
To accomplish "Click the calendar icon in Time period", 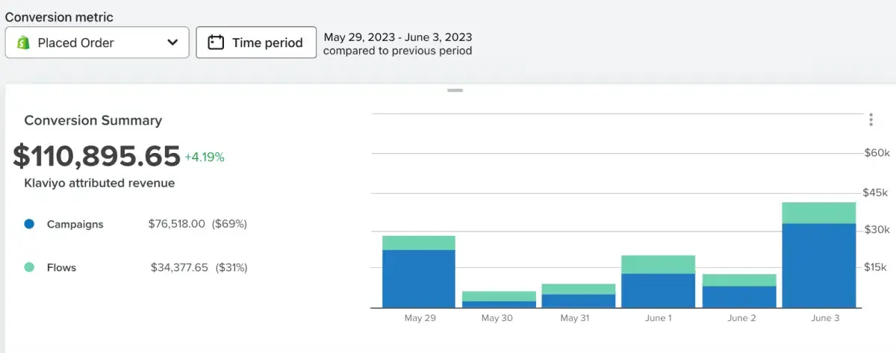I will tap(216, 43).
